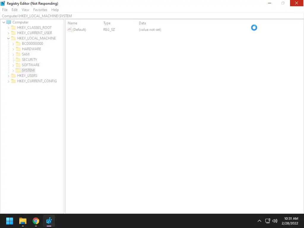Select the BCD00000000 key label
The width and height of the screenshot is (304, 228).
[x=32, y=43]
